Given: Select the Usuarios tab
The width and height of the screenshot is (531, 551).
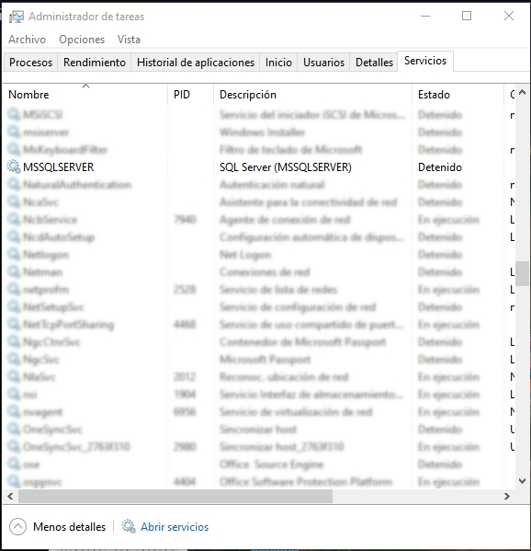Looking at the screenshot, I should click(x=323, y=63).
